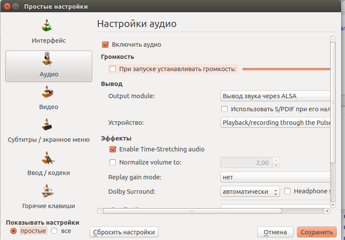Image resolution: width=345 pixels, height=240 pixels.
Task: Click the startup volume slider track
Action: tap(286, 69)
